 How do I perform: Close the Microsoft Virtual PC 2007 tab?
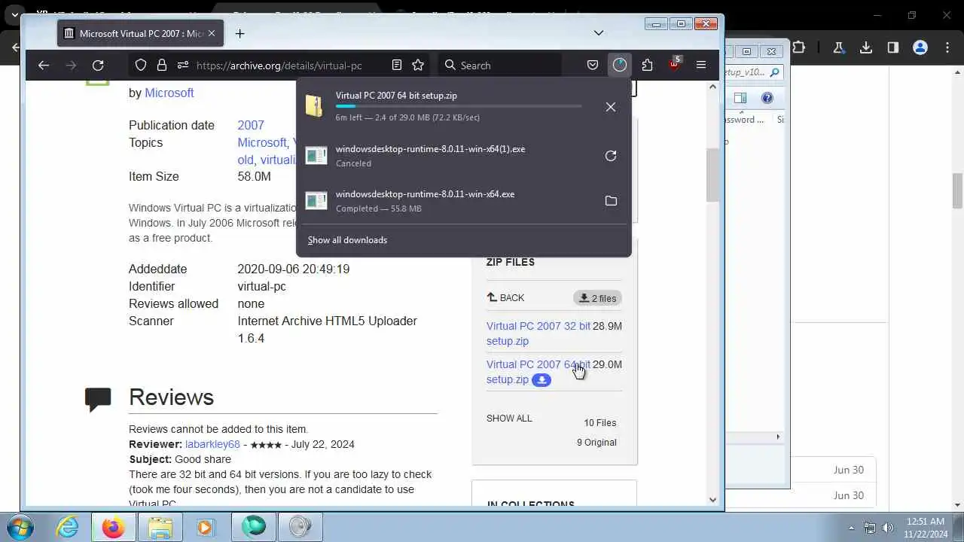pyautogui.click(x=212, y=33)
